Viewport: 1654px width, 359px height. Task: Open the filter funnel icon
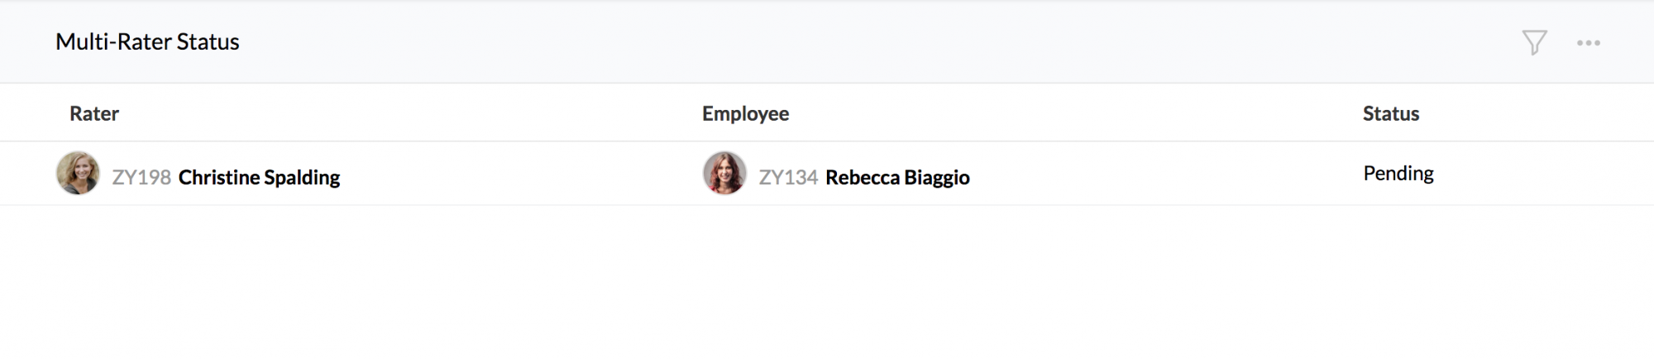tap(1534, 42)
